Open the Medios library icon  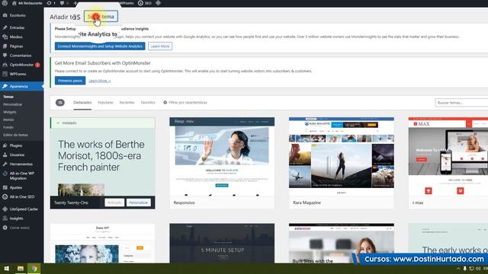pos(5,37)
